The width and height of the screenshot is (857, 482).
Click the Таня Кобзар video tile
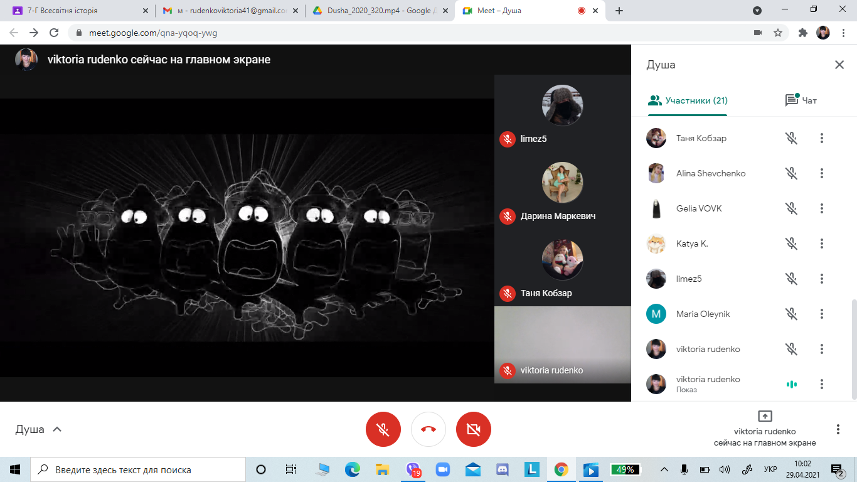[563, 268]
